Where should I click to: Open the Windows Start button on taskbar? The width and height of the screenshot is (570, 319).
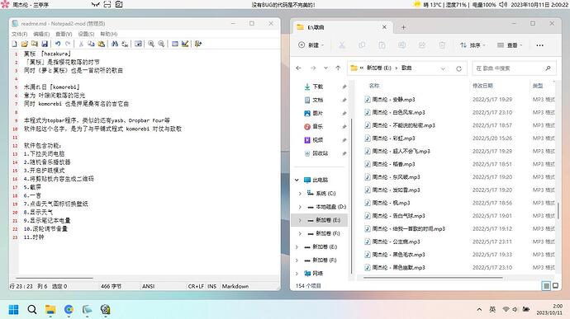(13, 310)
